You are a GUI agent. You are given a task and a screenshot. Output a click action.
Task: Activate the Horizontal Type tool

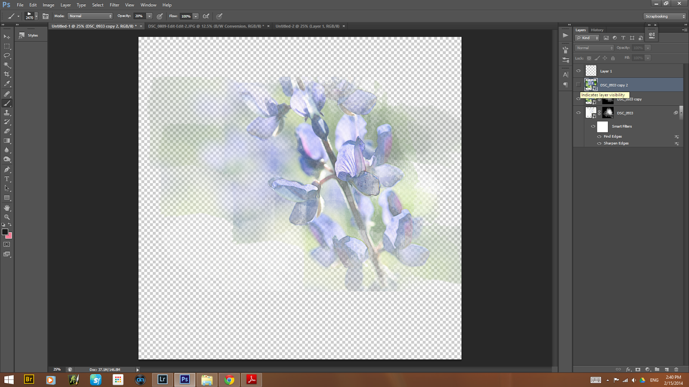(x=7, y=179)
